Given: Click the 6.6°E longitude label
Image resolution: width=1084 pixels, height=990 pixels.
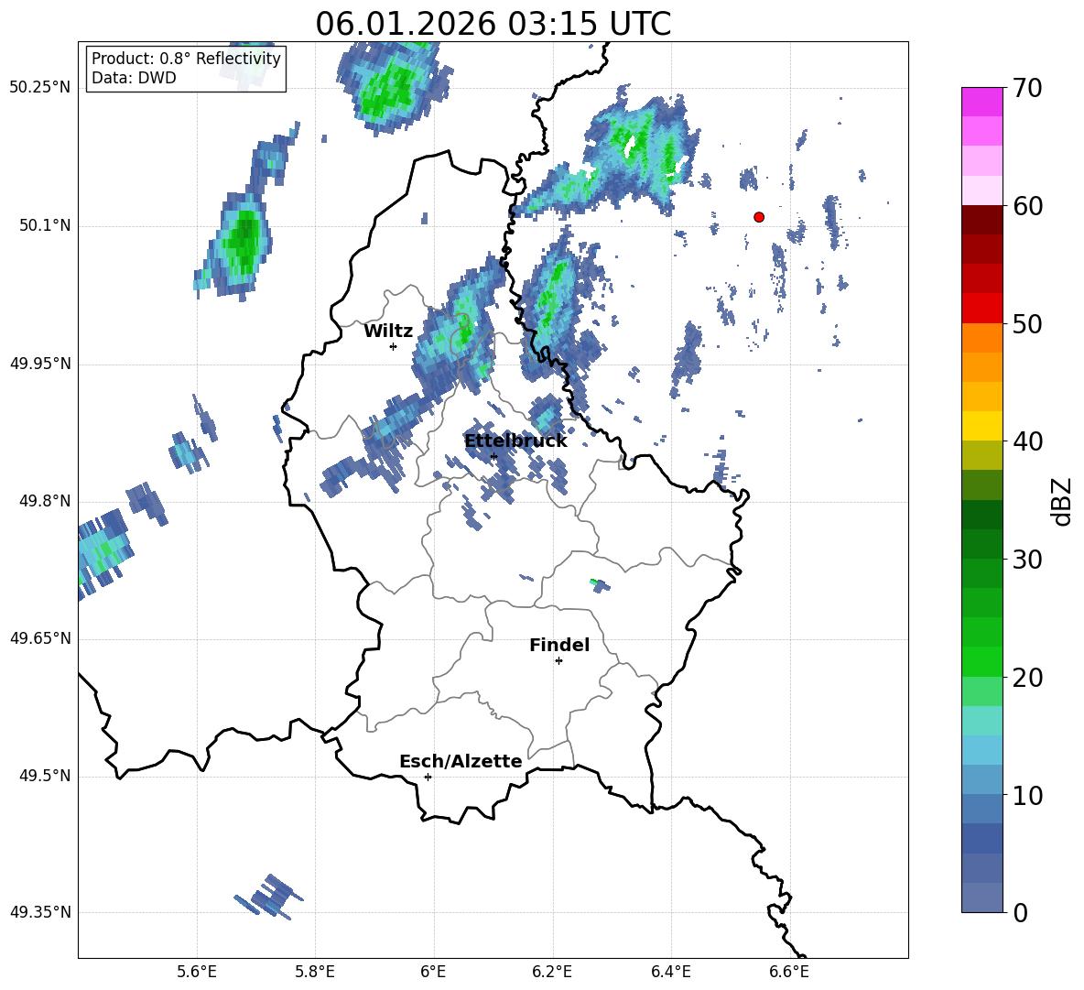Looking at the screenshot, I should point(789,973).
